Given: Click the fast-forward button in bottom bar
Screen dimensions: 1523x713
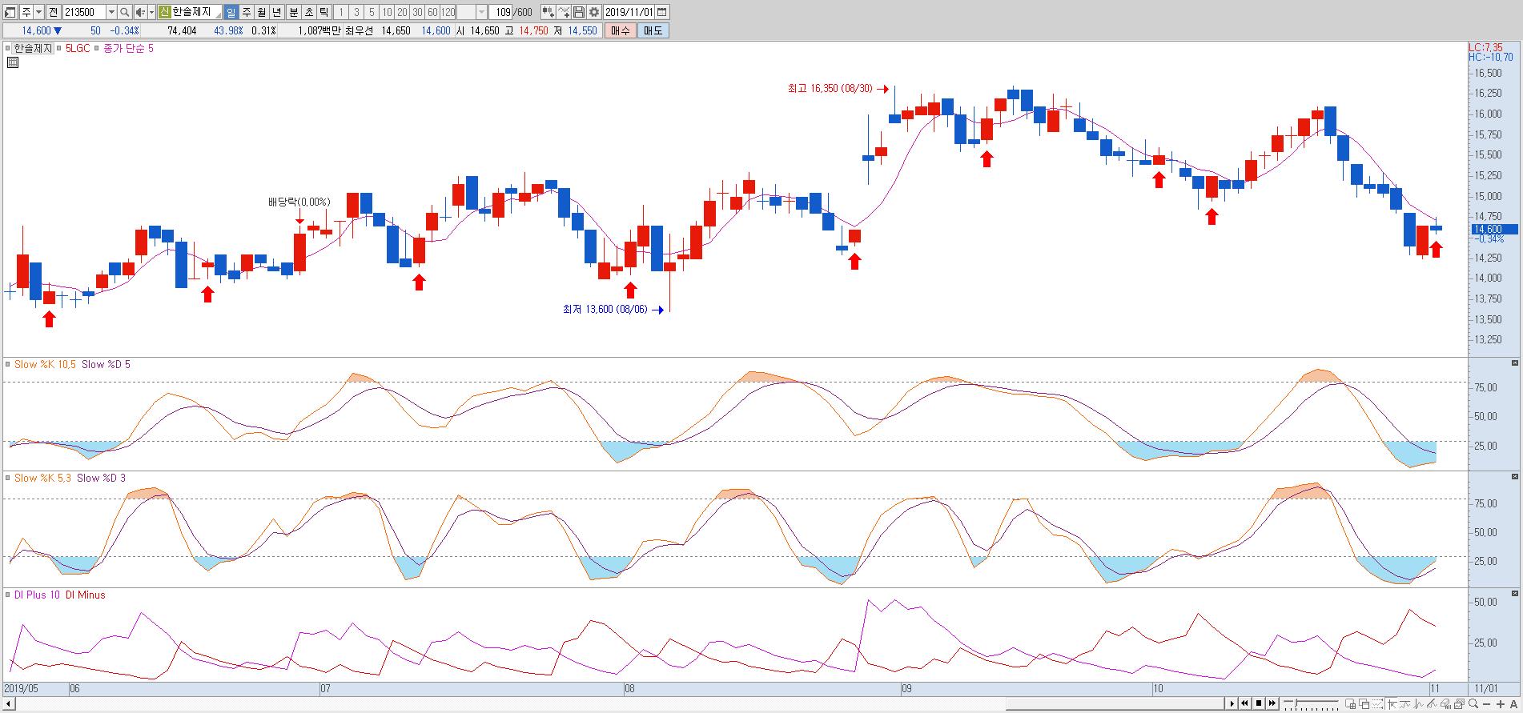Looking at the screenshot, I should [1272, 703].
